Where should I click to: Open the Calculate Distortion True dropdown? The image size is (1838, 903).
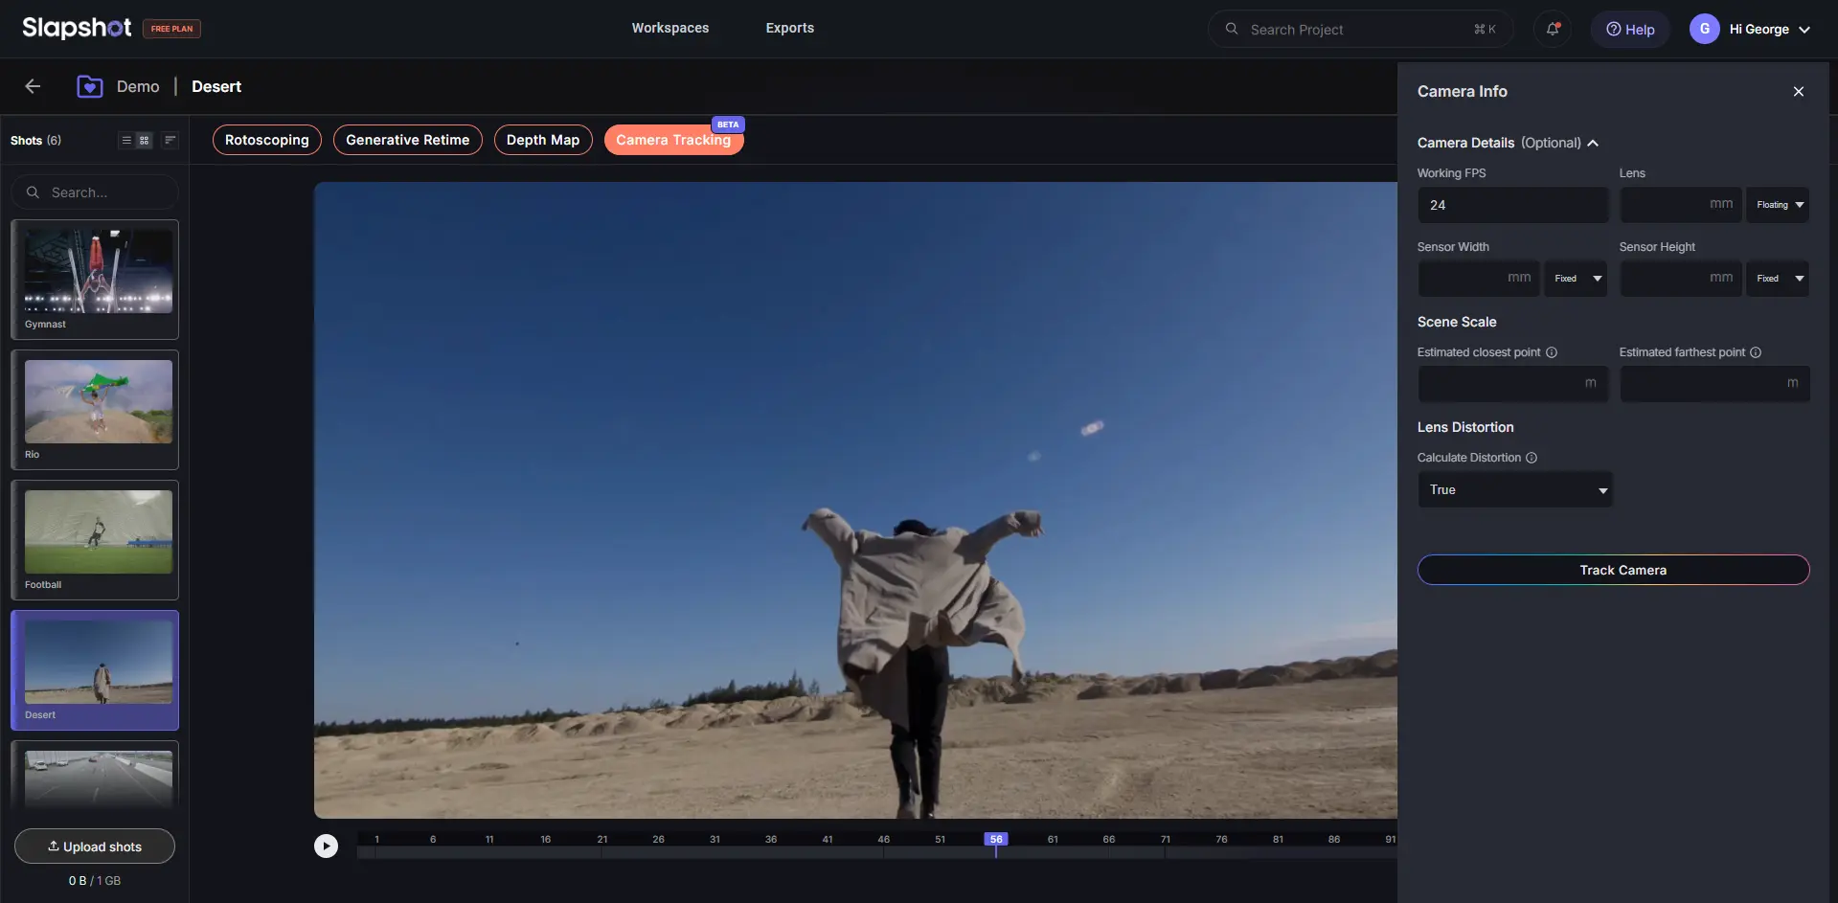1514,490
